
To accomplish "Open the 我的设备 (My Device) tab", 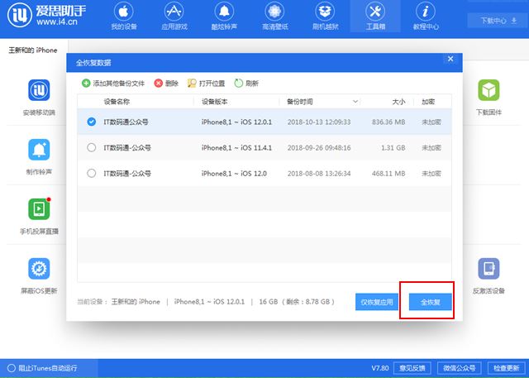I will point(124,17).
